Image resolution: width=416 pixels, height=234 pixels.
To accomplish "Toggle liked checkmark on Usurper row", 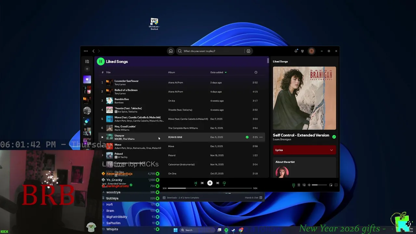I will tap(247, 137).
